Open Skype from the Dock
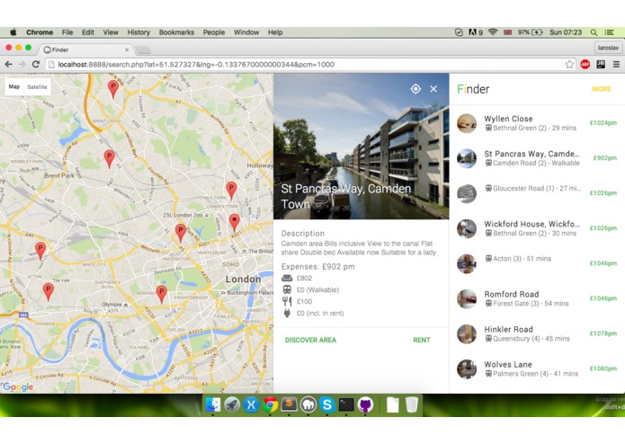Screen dimensions: 625x444 click(327, 405)
